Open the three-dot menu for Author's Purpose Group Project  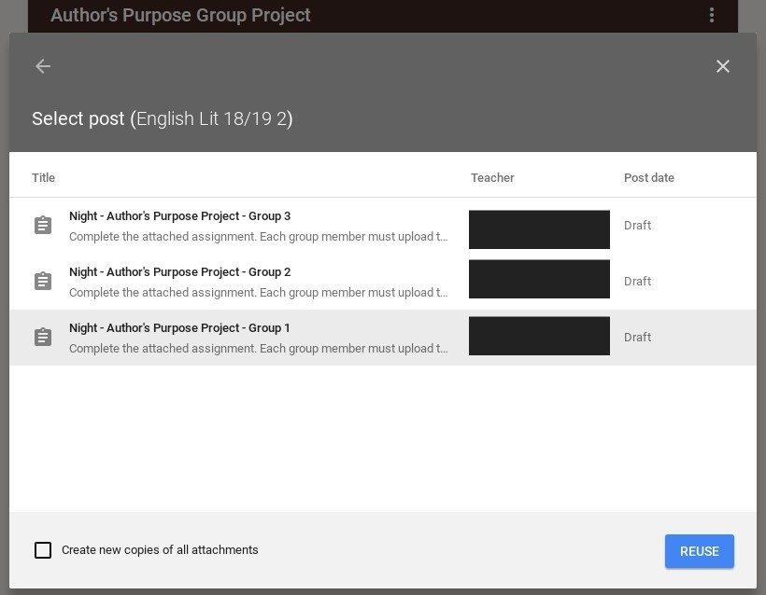(x=712, y=15)
